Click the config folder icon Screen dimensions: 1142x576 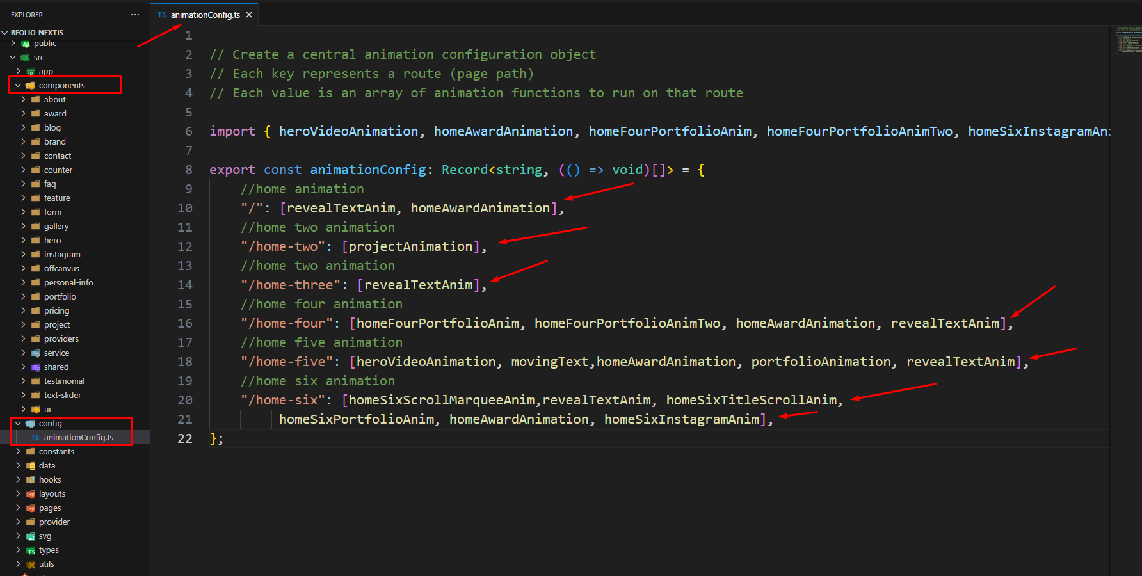[30, 424]
